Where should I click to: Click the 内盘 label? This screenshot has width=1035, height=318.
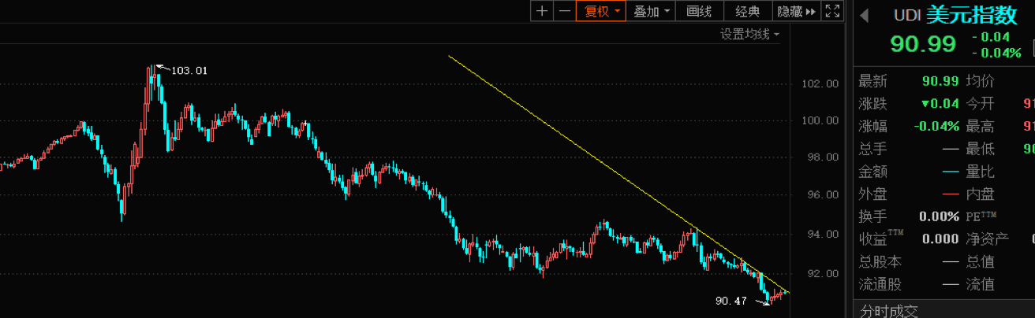click(x=981, y=194)
